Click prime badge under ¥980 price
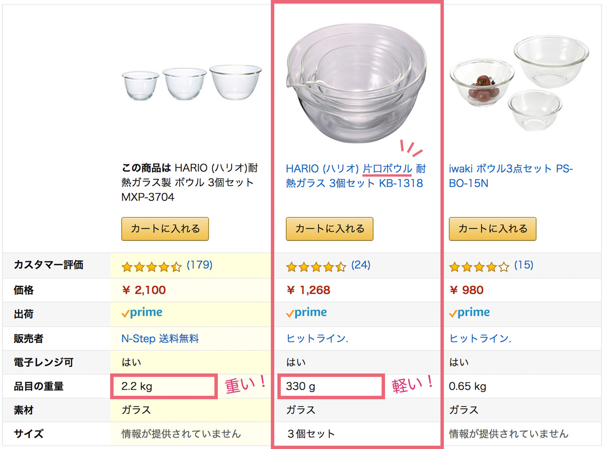The image size is (604, 449). pos(470,313)
